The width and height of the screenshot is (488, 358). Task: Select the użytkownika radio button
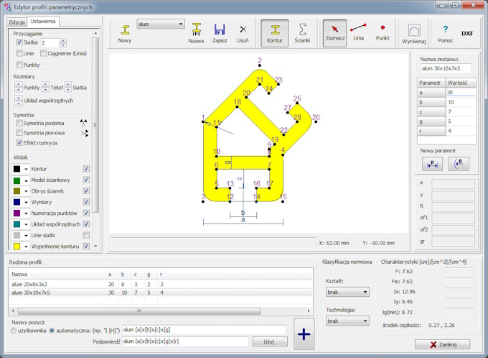tap(14, 331)
